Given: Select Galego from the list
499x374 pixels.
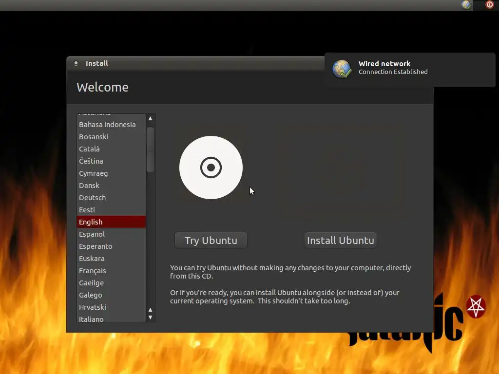Looking at the screenshot, I should (111, 295).
